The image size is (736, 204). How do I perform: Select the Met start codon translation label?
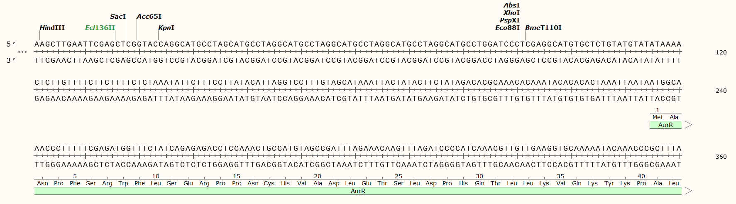click(658, 118)
